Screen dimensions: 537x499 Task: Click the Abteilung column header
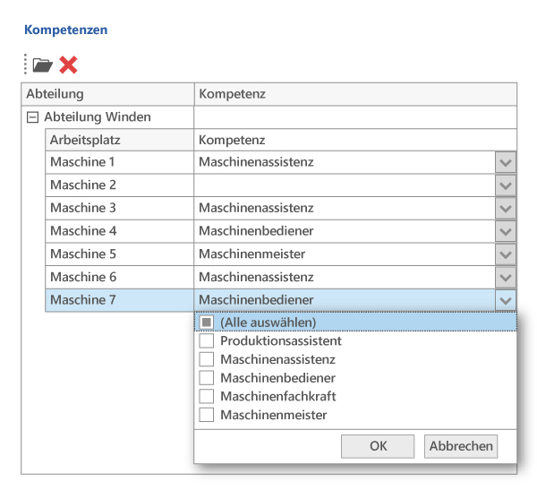[x=108, y=94]
